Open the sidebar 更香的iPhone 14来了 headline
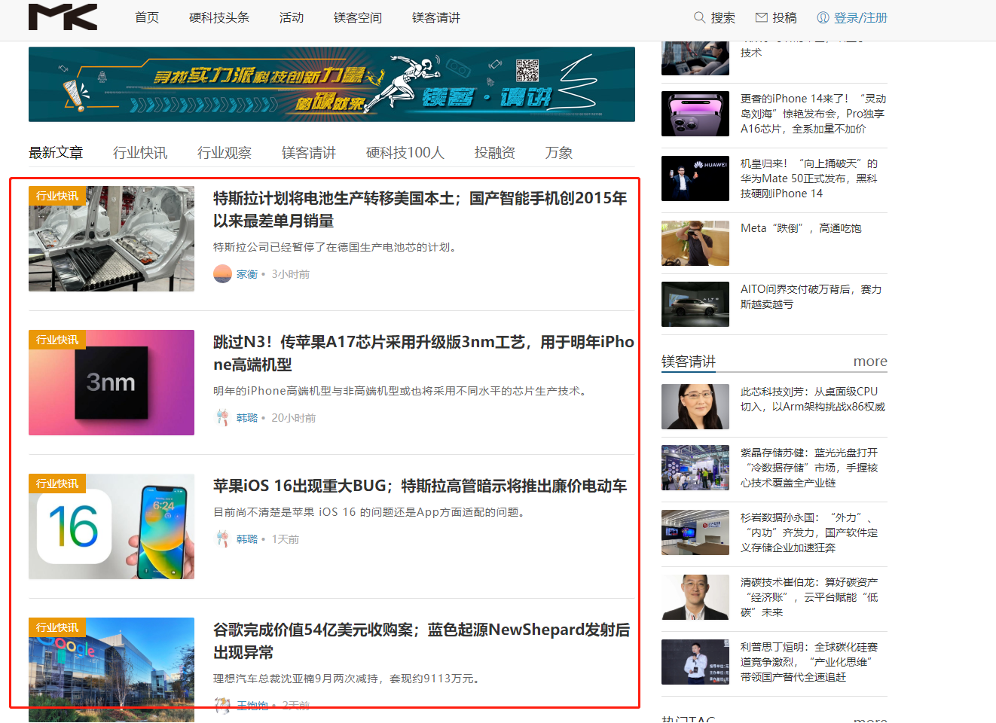Image resolution: width=996 pixels, height=723 pixels. [x=813, y=114]
